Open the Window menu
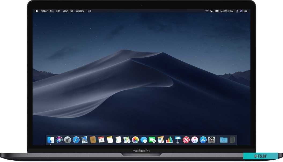This screenshot has height=162, width=283. click(80, 11)
